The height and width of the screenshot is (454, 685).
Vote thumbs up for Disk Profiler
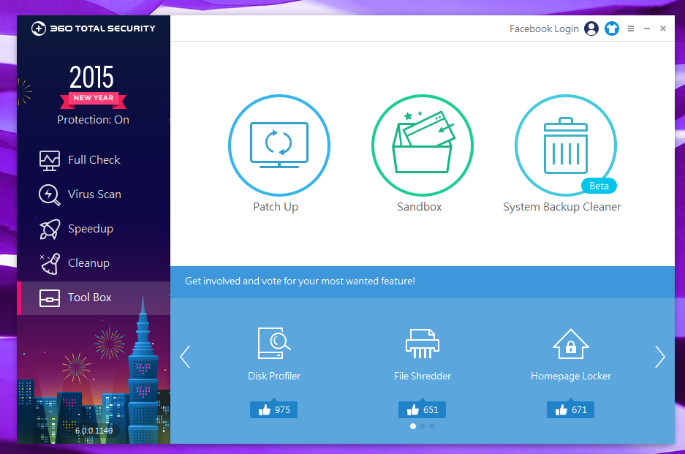(274, 409)
